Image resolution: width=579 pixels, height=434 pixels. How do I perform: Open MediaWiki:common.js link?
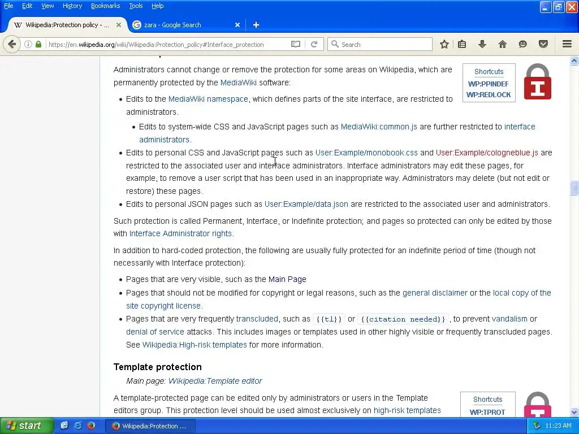[379, 127]
